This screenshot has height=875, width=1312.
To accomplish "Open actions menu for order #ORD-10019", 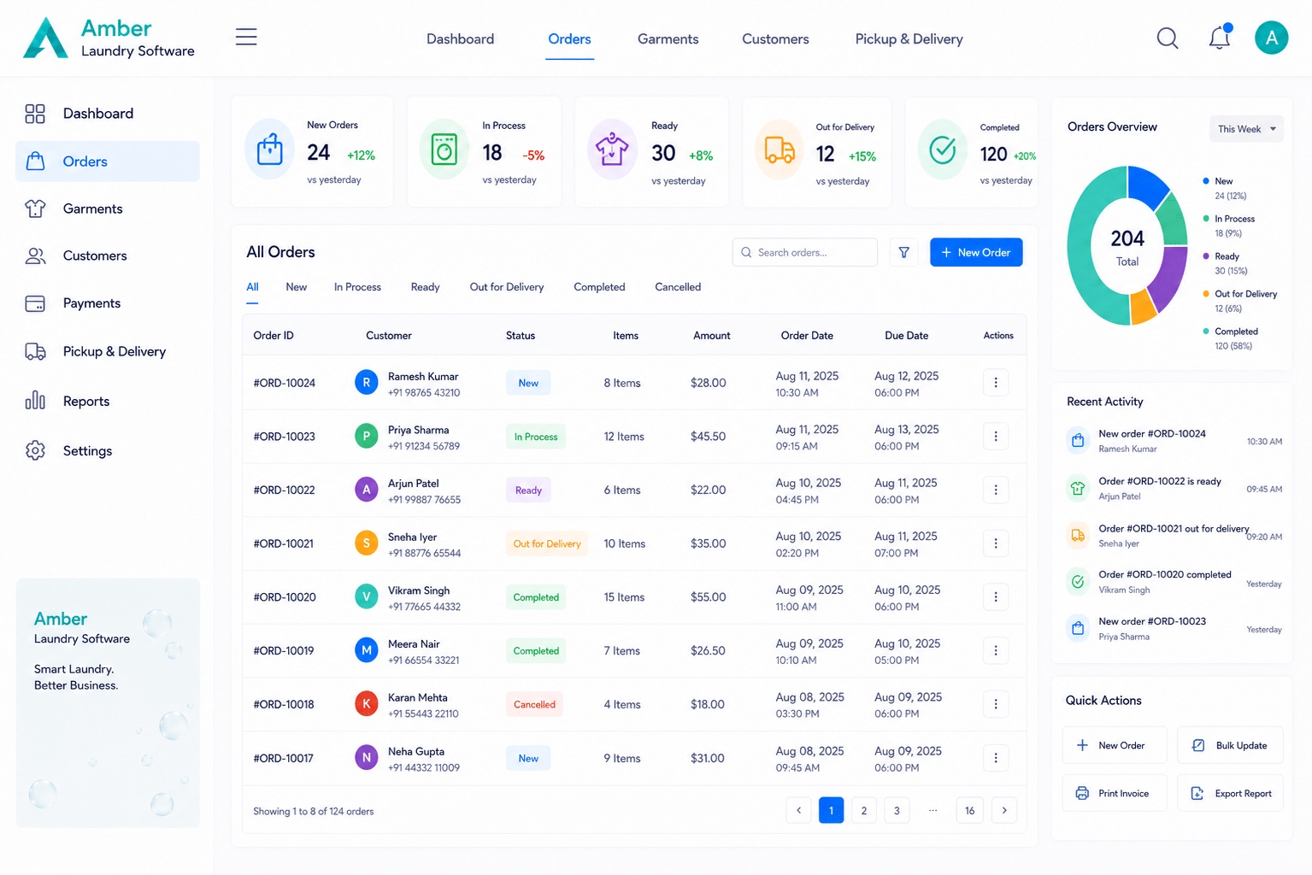I will click(x=996, y=650).
